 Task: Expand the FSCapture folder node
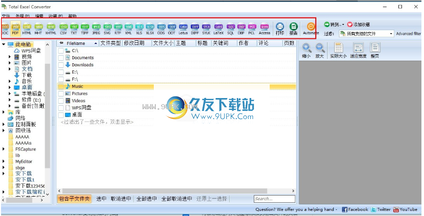pyautogui.click(x=4, y=149)
